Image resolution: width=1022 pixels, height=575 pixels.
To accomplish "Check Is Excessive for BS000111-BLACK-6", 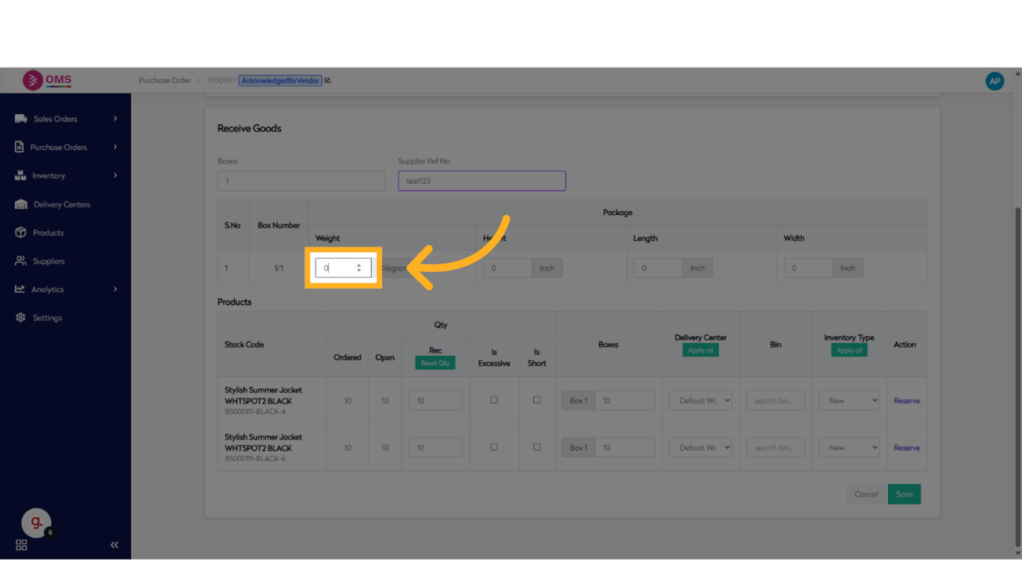I will click(494, 448).
